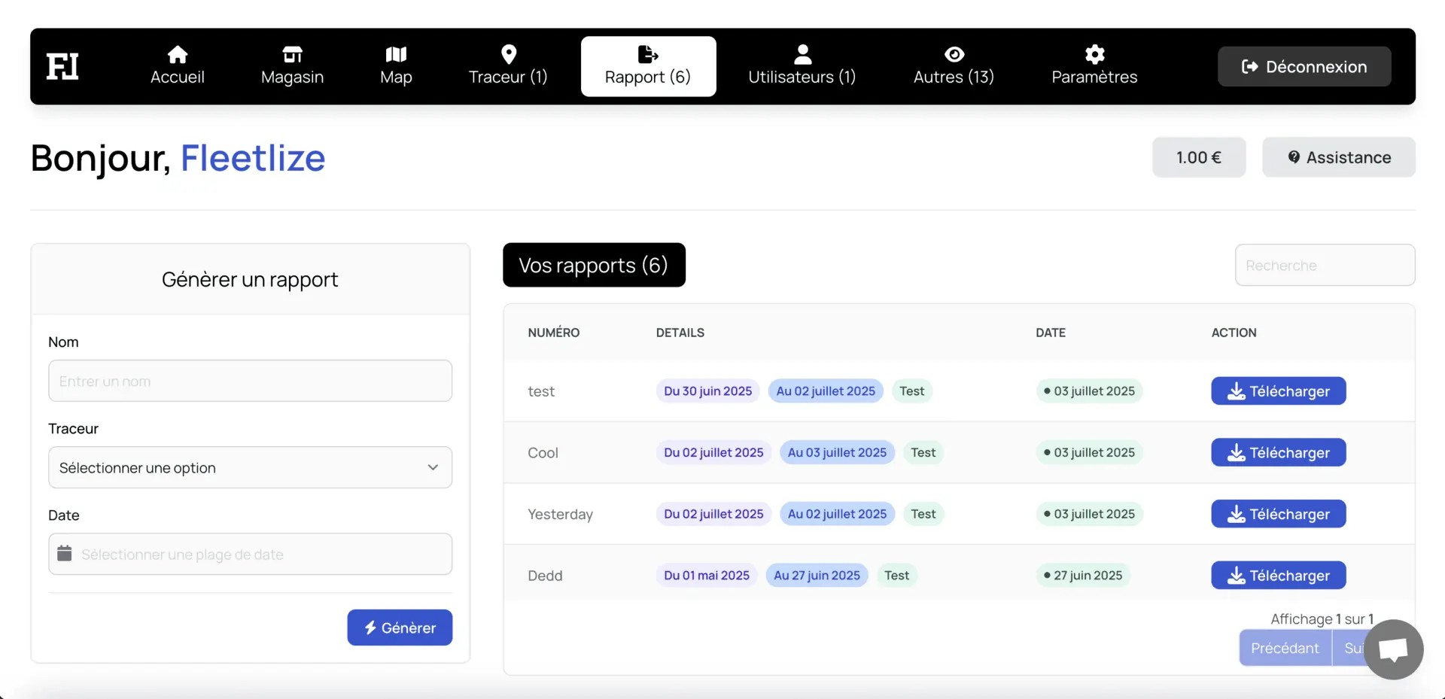This screenshot has height=699, width=1445.
Task: Click the Paramètres gear icon
Action: coord(1095,54)
